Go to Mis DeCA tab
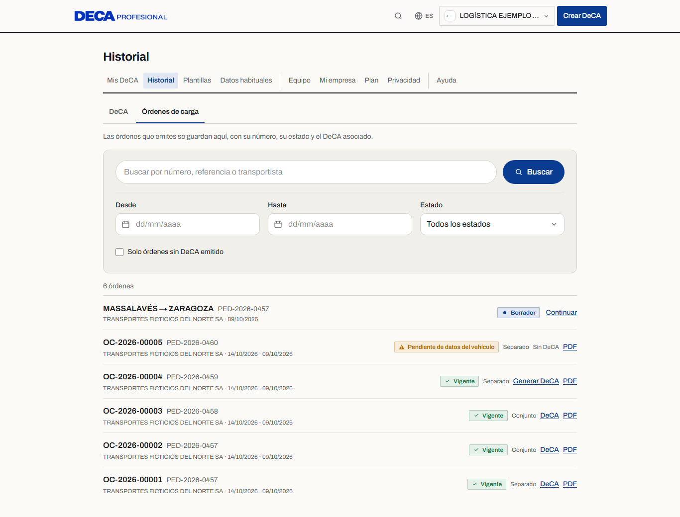680x517 pixels. (122, 81)
